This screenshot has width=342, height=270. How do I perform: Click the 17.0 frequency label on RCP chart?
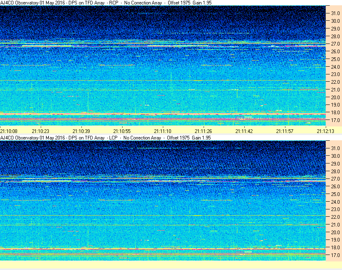pyautogui.click(x=335, y=120)
